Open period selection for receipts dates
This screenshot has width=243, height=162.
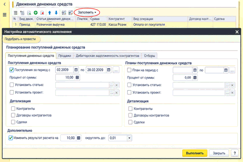(116, 70)
